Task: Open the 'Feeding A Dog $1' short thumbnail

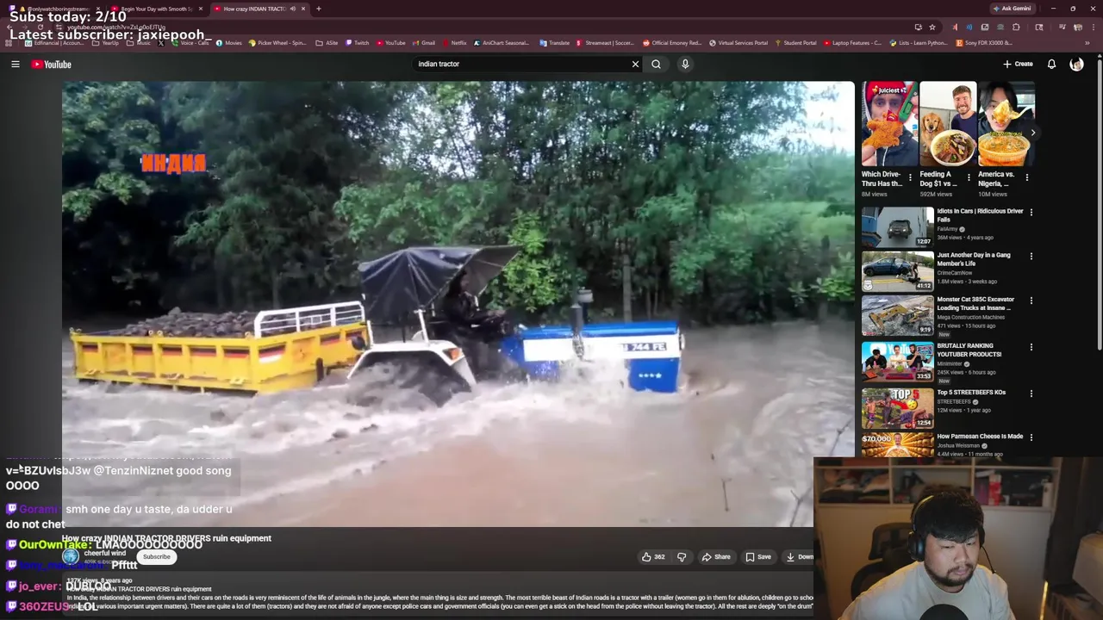Action: [948, 124]
